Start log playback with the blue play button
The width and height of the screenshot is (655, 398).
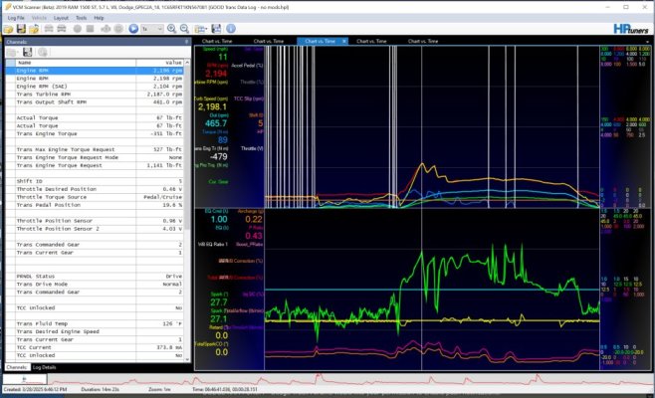coord(133,29)
